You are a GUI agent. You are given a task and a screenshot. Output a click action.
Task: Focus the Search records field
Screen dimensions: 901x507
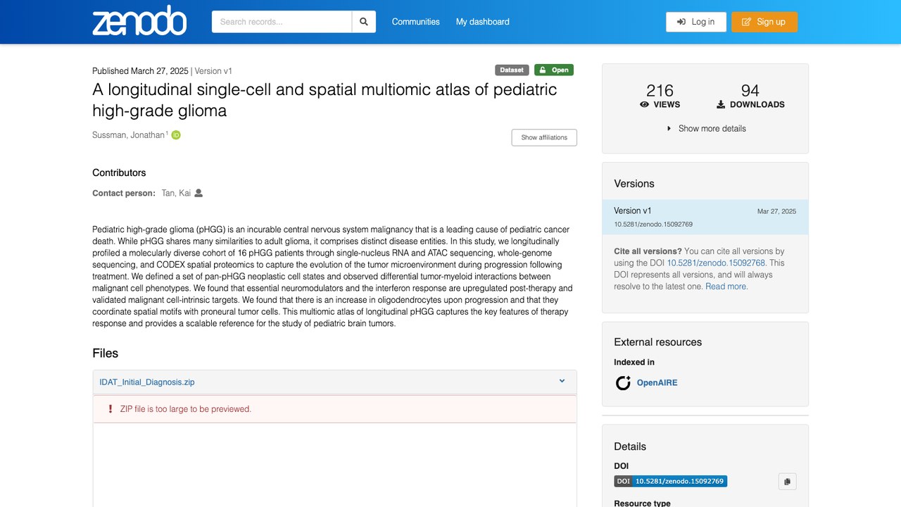point(282,22)
